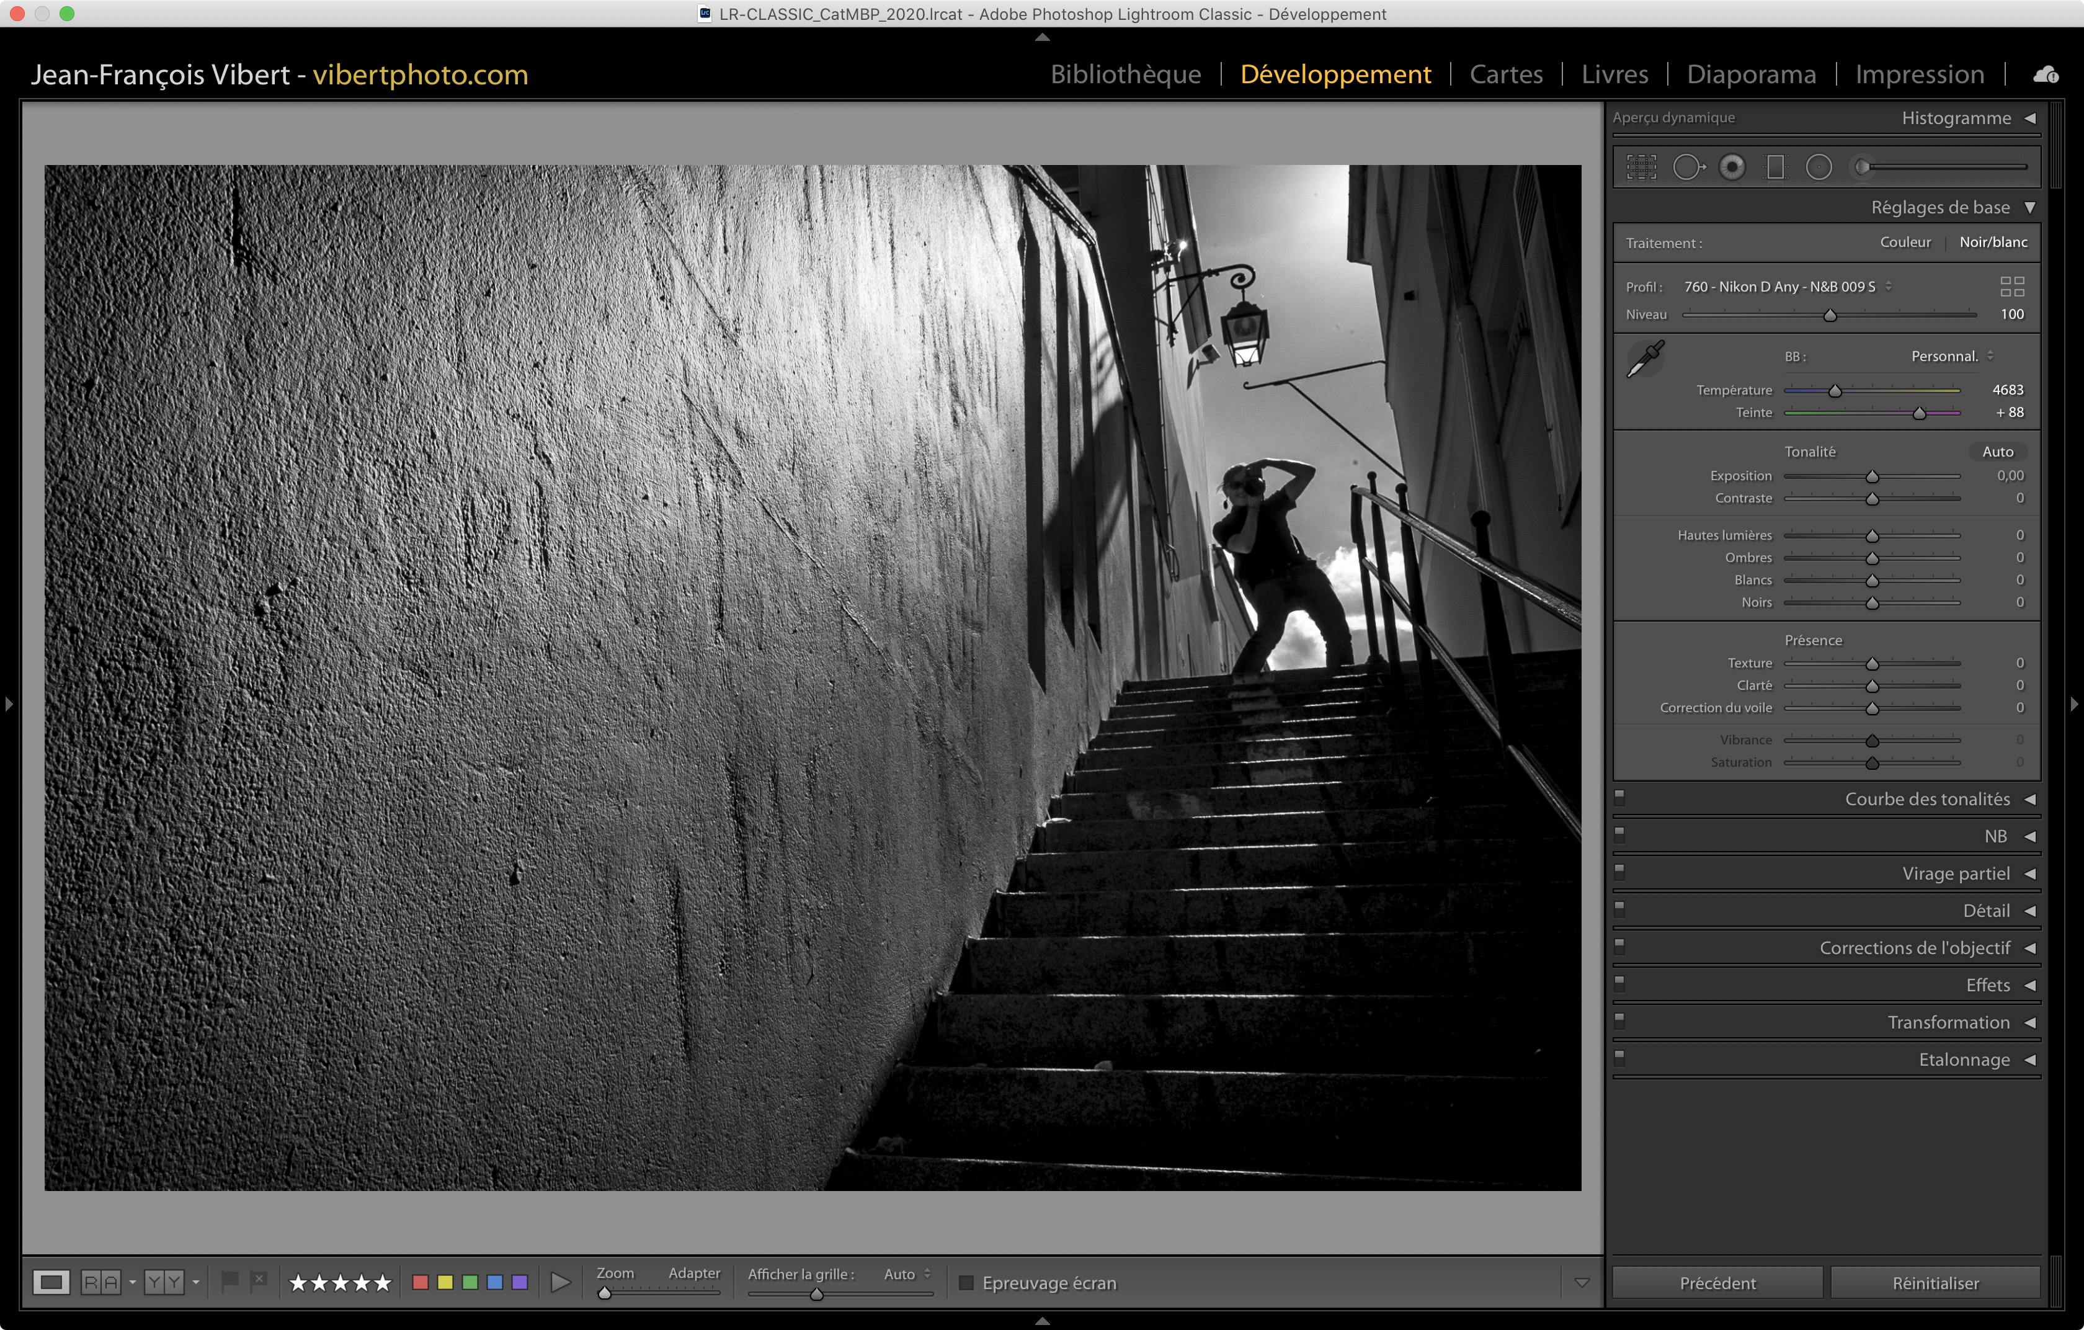Open the Cartes module
Viewport: 2084px width, 1330px height.
click(x=1506, y=74)
